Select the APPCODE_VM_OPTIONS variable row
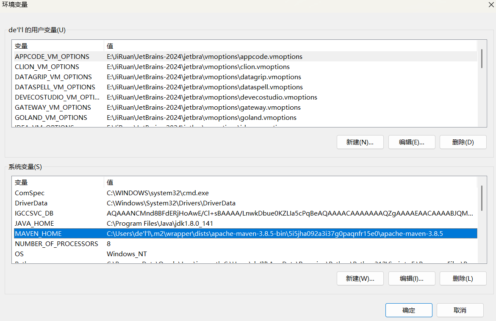This screenshot has width=496, height=321. coord(246,57)
